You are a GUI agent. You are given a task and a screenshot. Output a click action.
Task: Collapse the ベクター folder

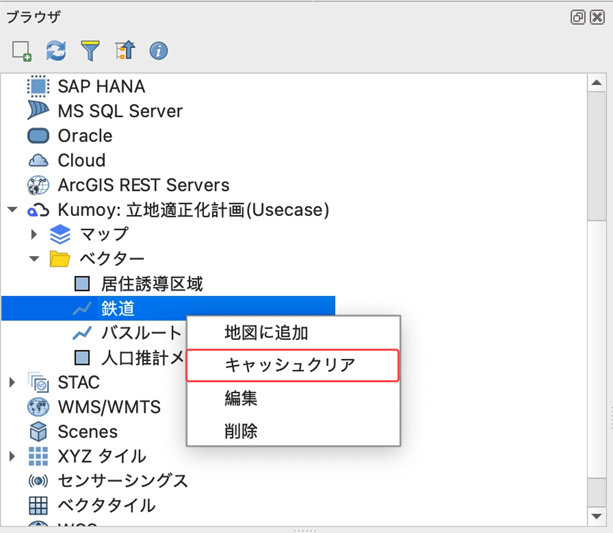[34, 259]
